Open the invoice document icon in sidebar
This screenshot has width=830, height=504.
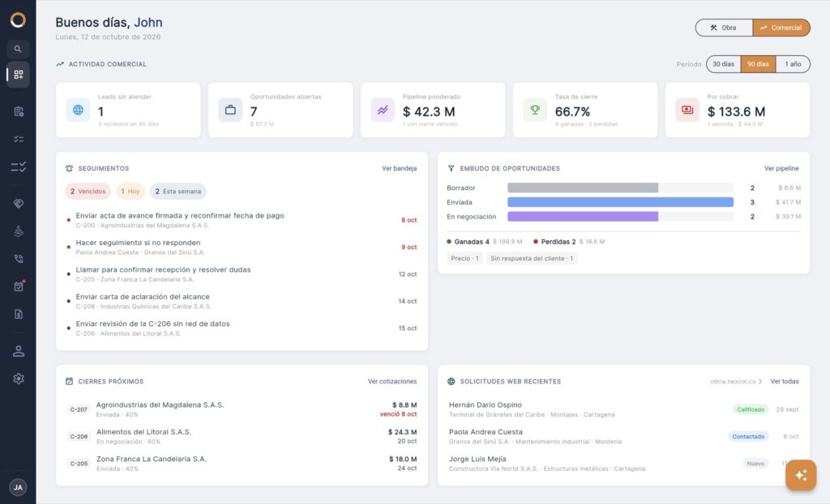pyautogui.click(x=19, y=315)
